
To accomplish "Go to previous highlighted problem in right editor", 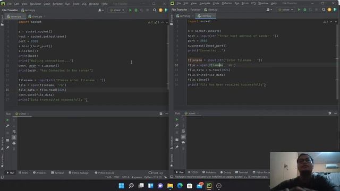I will click(x=331, y=22).
